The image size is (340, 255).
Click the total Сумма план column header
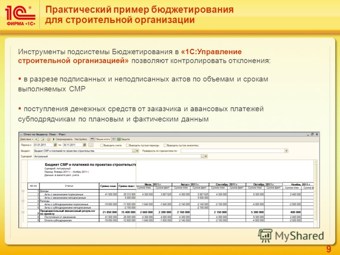(x=108, y=186)
